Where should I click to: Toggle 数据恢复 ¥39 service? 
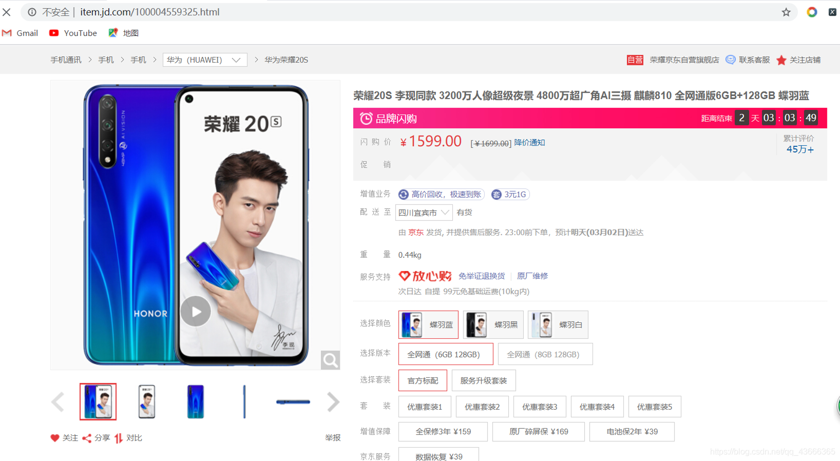click(x=438, y=456)
